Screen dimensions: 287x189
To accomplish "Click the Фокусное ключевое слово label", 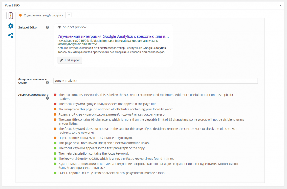I will [33, 81].
